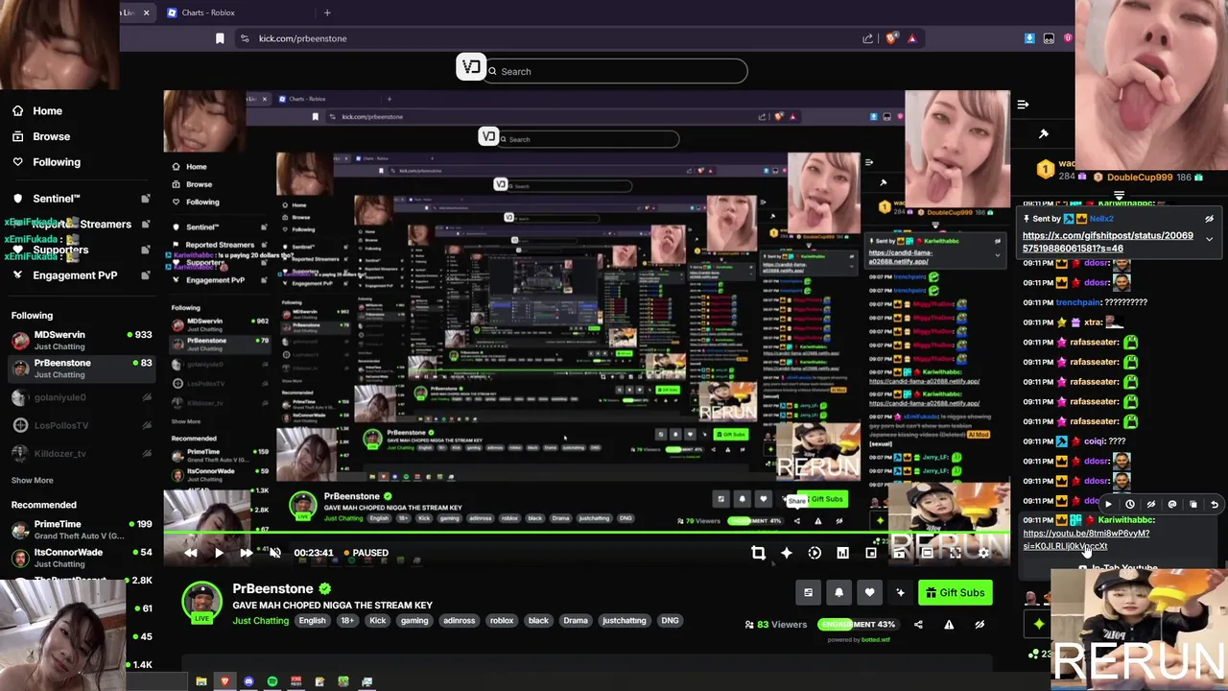Click the news panel icon left of the bell
This screenshot has height=691, width=1228.
tap(808, 593)
